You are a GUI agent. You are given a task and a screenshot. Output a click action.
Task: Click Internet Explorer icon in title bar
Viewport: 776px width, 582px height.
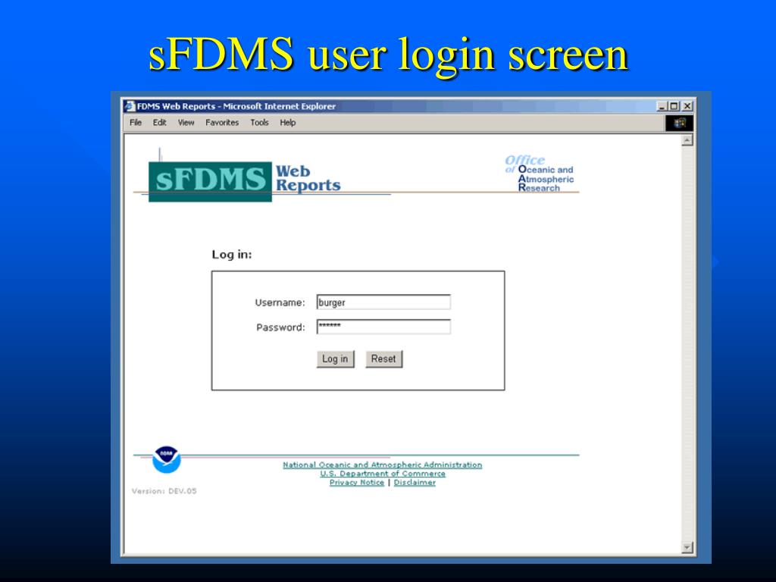pos(130,106)
